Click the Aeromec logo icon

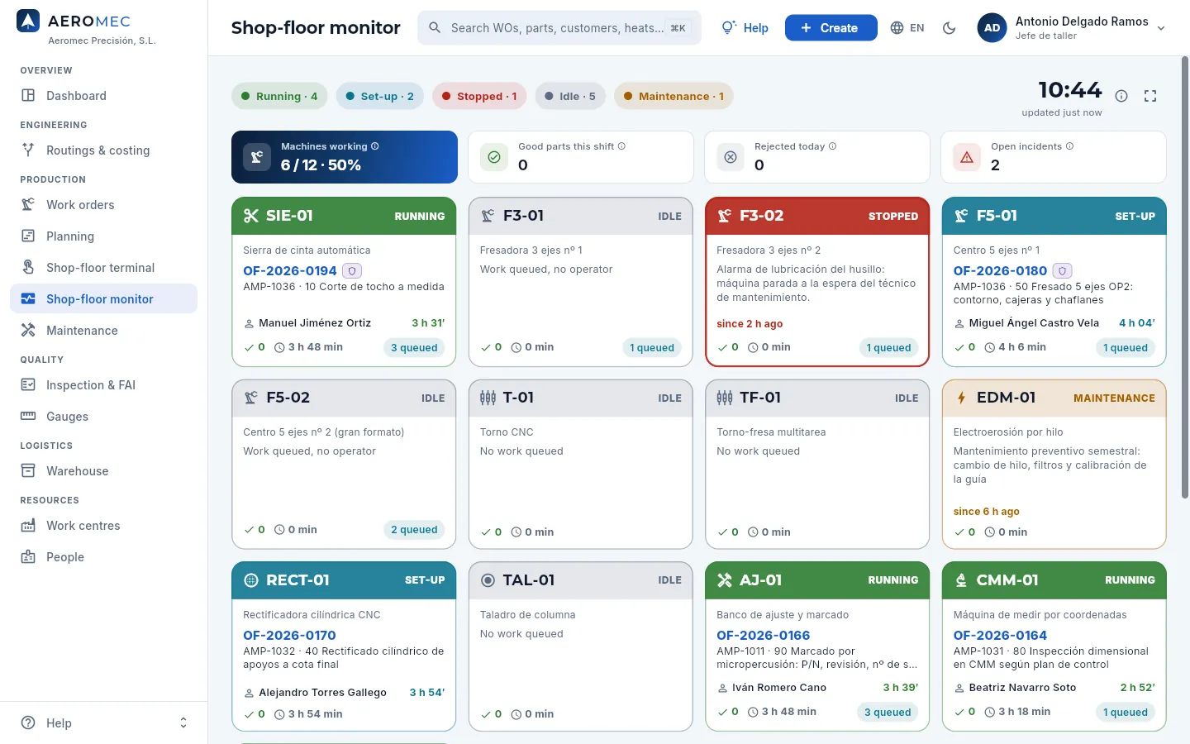(x=28, y=21)
